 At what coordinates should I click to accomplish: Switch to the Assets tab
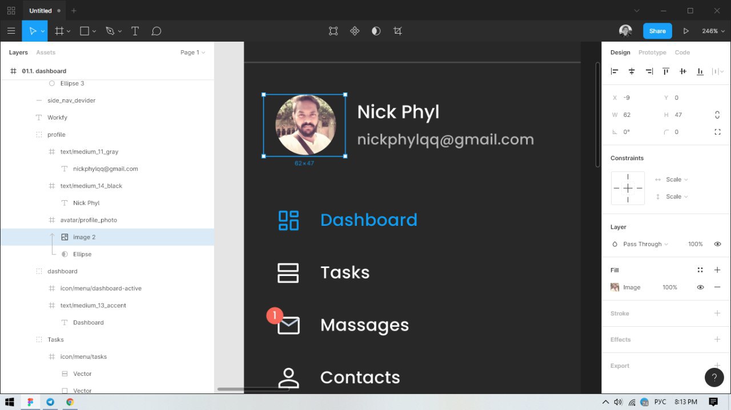coord(46,52)
